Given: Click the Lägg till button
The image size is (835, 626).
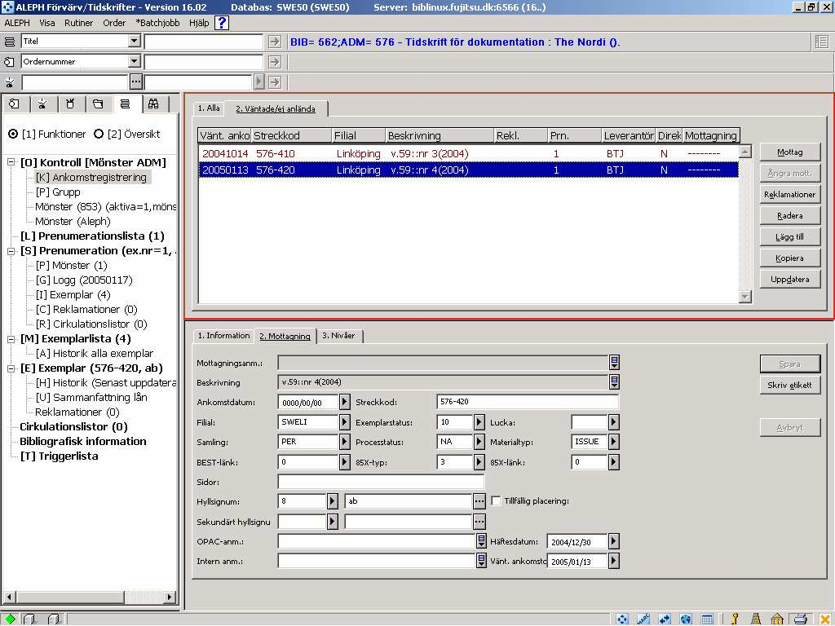Looking at the screenshot, I should [789, 237].
